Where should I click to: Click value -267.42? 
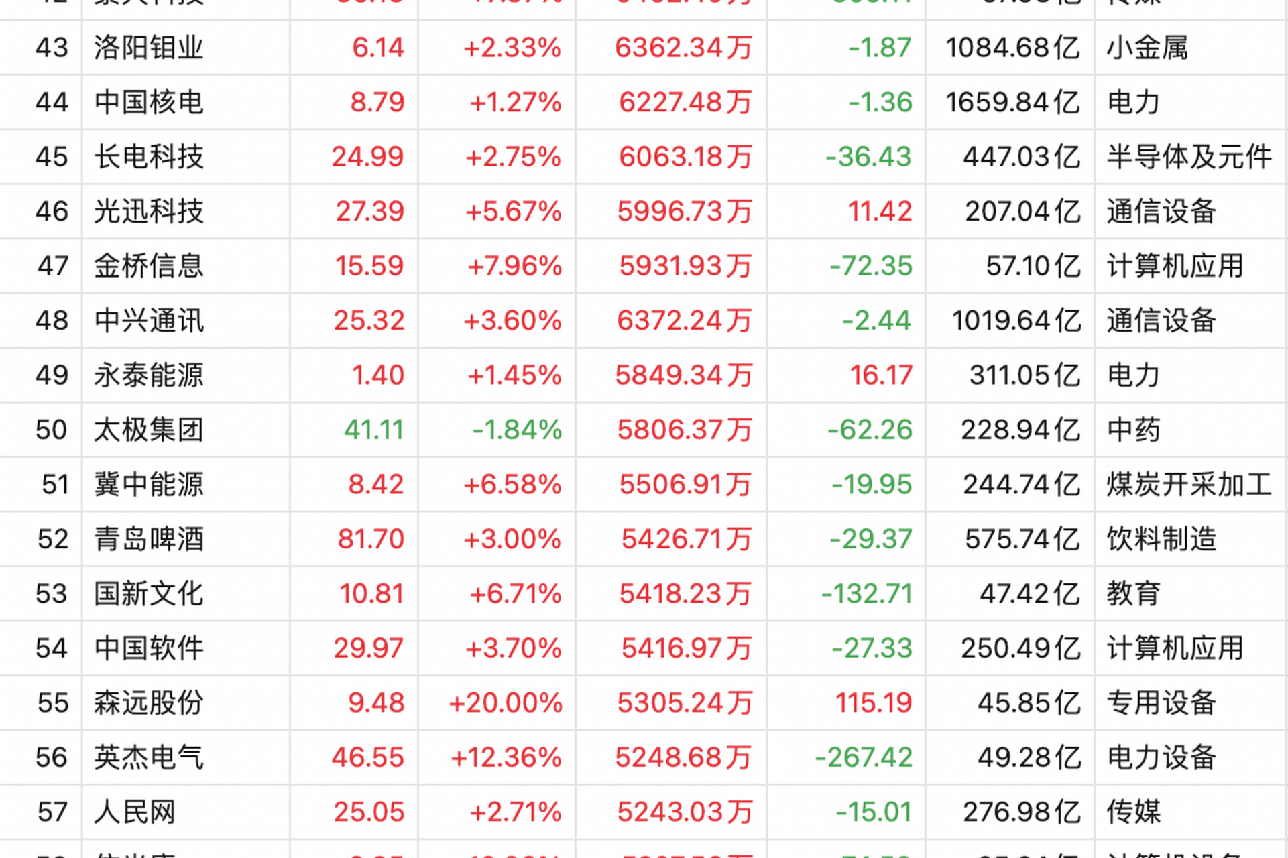(x=864, y=757)
